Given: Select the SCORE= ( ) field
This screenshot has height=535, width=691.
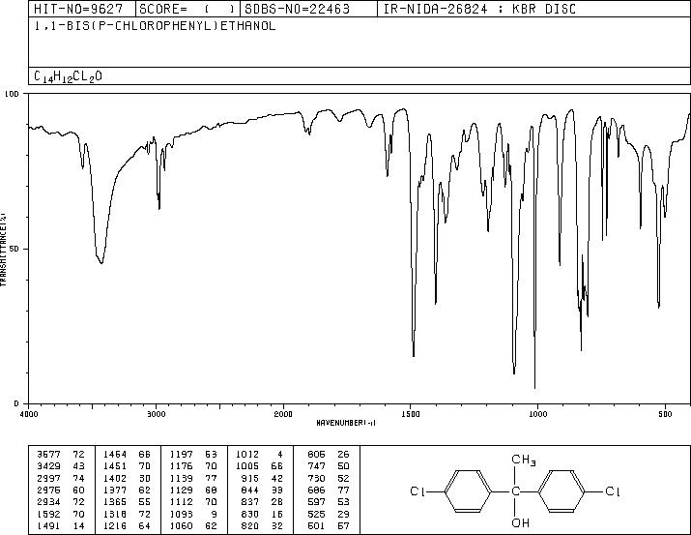Looking at the screenshot, I should 187,9.
